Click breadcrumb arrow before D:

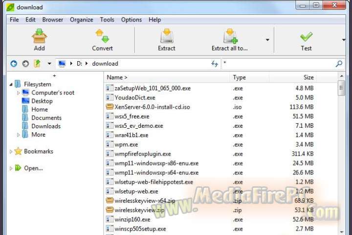(x=71, y=64)
